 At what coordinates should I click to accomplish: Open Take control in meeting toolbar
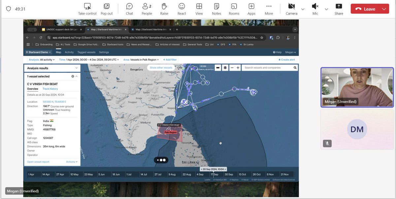click(87, 9)
